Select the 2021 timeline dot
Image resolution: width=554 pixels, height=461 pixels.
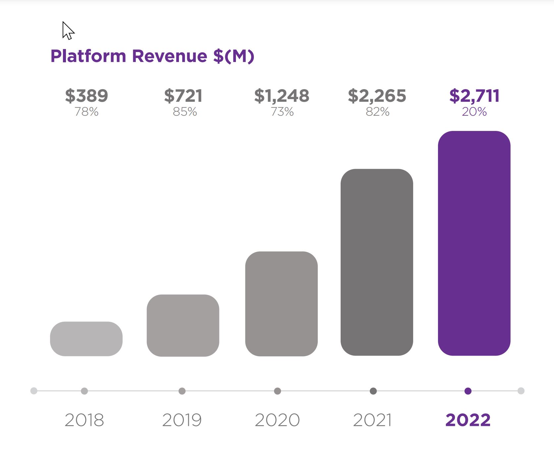click(x=373, y=391)
